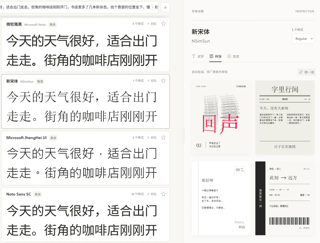This screenshot has width=320, height=243.
Task: Click 换一组 to refresh specimens
Action: click(307, 72)
